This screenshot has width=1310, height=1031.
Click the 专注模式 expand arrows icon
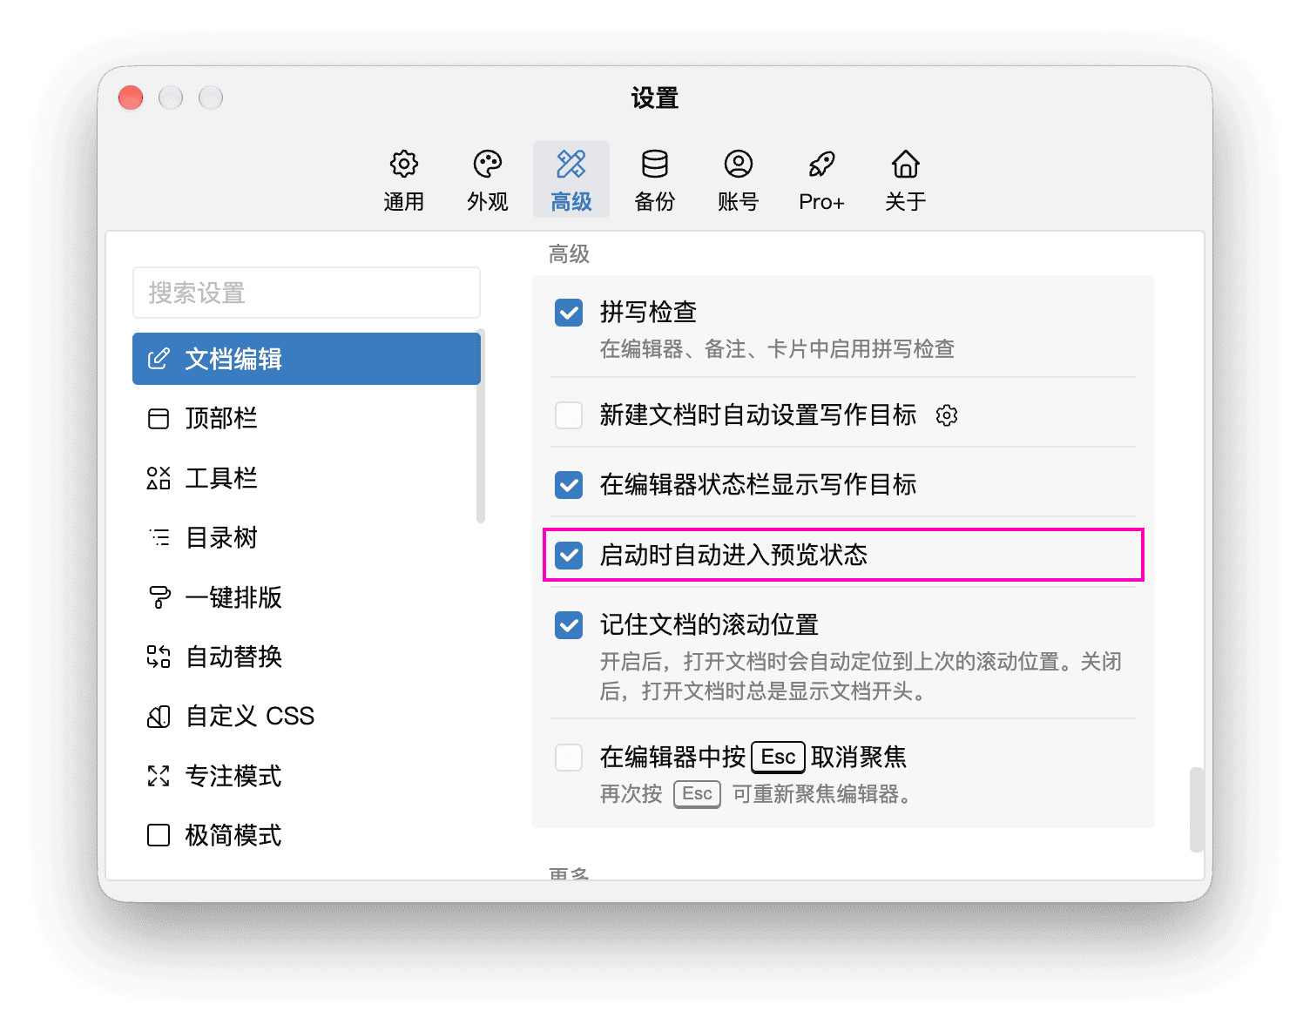(159, 776)
